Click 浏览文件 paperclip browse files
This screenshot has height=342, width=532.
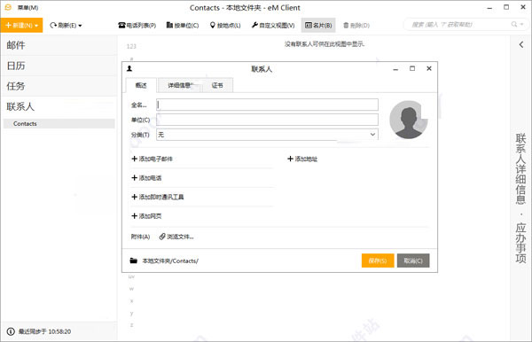[x=176, y=237]
